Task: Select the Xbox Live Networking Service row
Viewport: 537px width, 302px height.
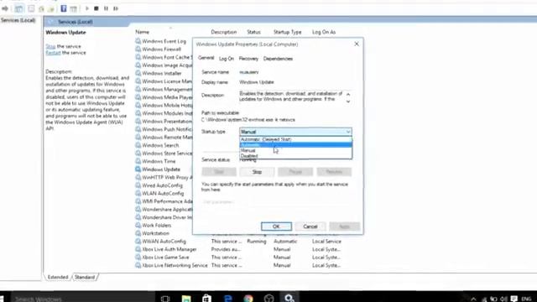Action: coord(238,265)
